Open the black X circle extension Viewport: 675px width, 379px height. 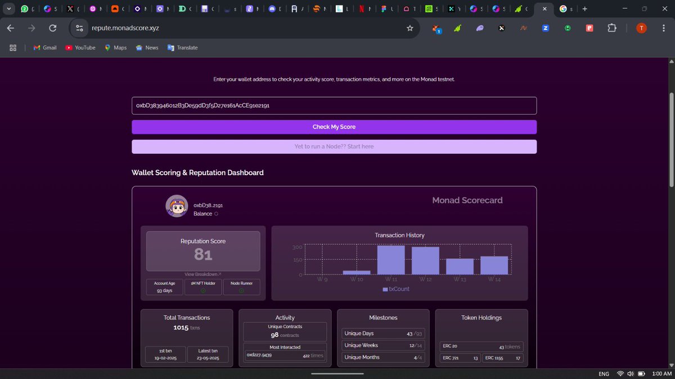502,28
